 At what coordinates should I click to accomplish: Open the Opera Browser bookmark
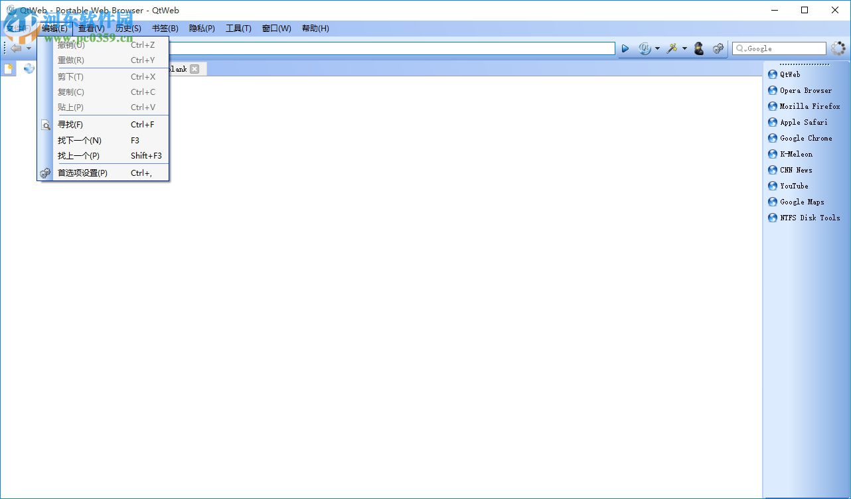(800, 90)
